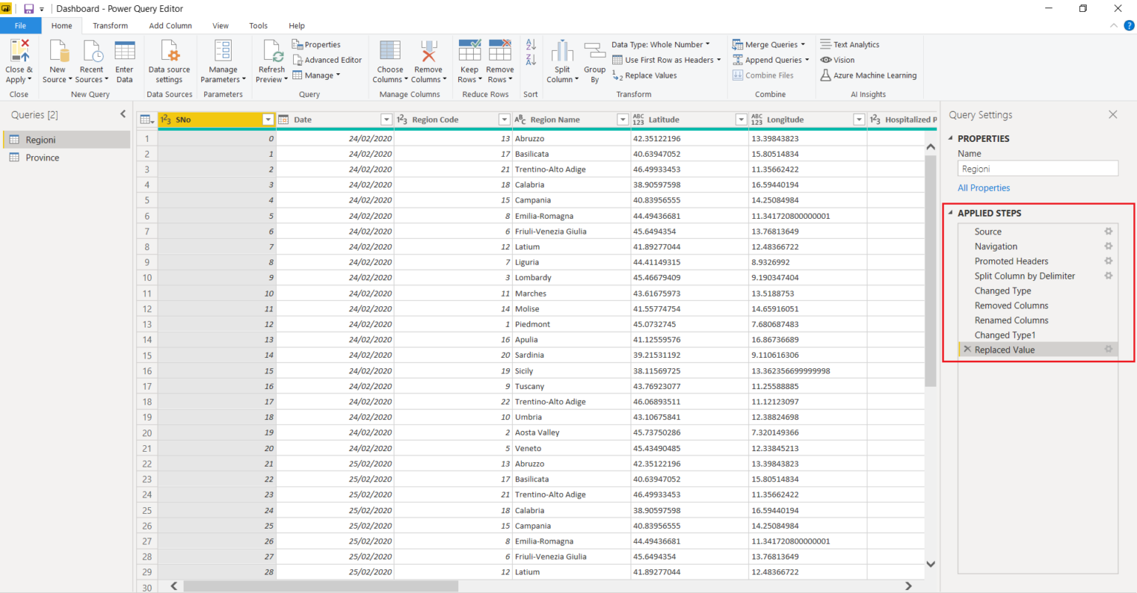This screenshot has width=1137, height=593.
Task: Click the Refresh Preview icon
Action: 272,51
